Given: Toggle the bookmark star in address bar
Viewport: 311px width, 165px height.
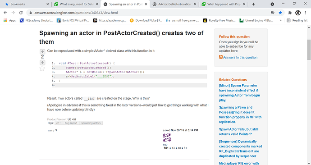Looking at the screenshot, I should point(280,13).
